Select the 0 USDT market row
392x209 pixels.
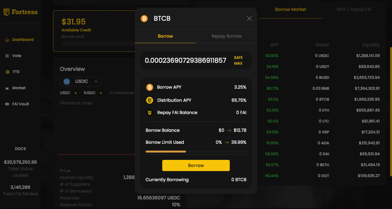tap(322, 67)
